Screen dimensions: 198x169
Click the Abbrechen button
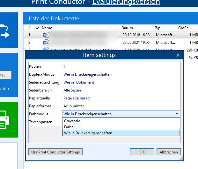(169, 152)
